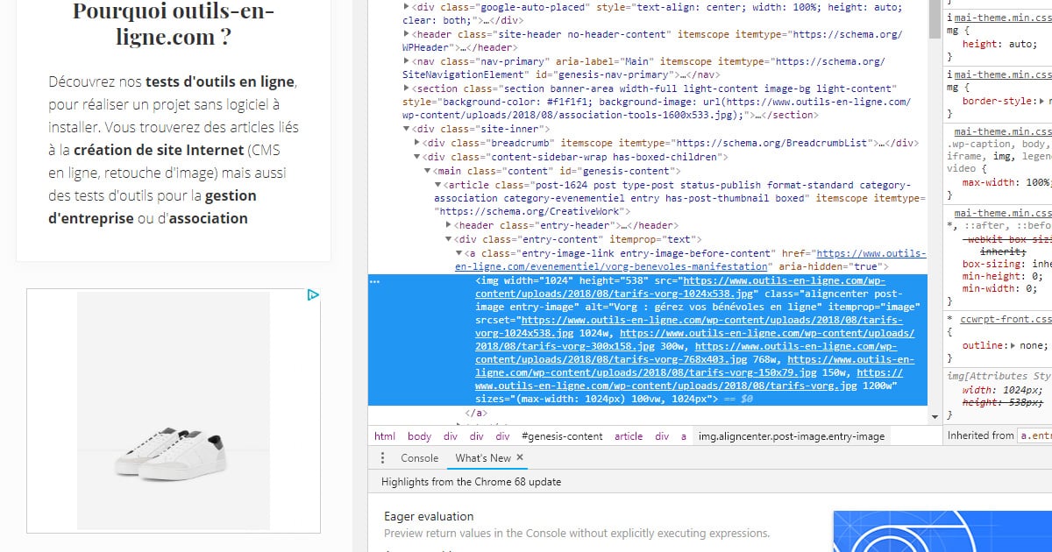Image resolution: width=1052 pixels, height=552 pixels.
Task: Expand the site-header header node
Action: [x=406, y=34]
